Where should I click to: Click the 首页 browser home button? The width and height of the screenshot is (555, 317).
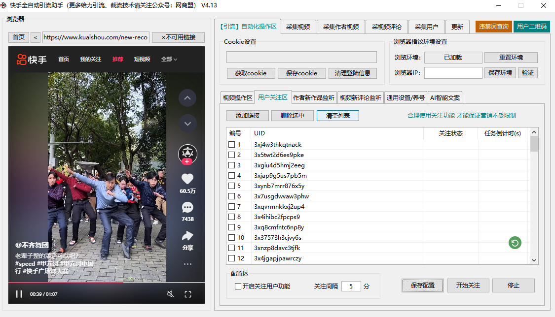coord(18,37)
